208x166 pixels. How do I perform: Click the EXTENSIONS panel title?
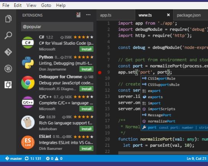[x=32, y=15]
